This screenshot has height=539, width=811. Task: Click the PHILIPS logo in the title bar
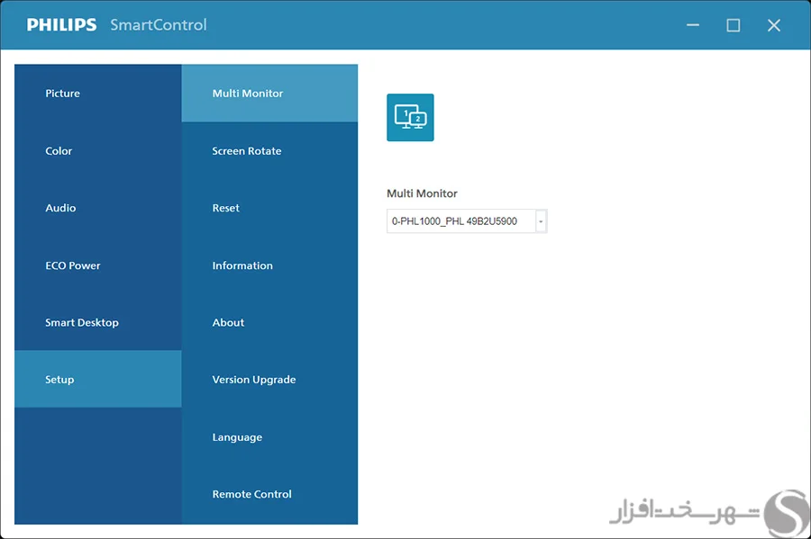pos(61,24)
